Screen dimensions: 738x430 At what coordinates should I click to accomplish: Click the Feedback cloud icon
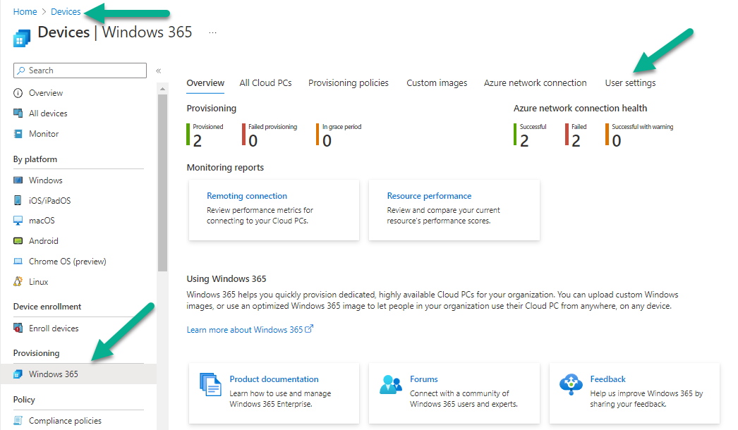click(x=571, y=384)
